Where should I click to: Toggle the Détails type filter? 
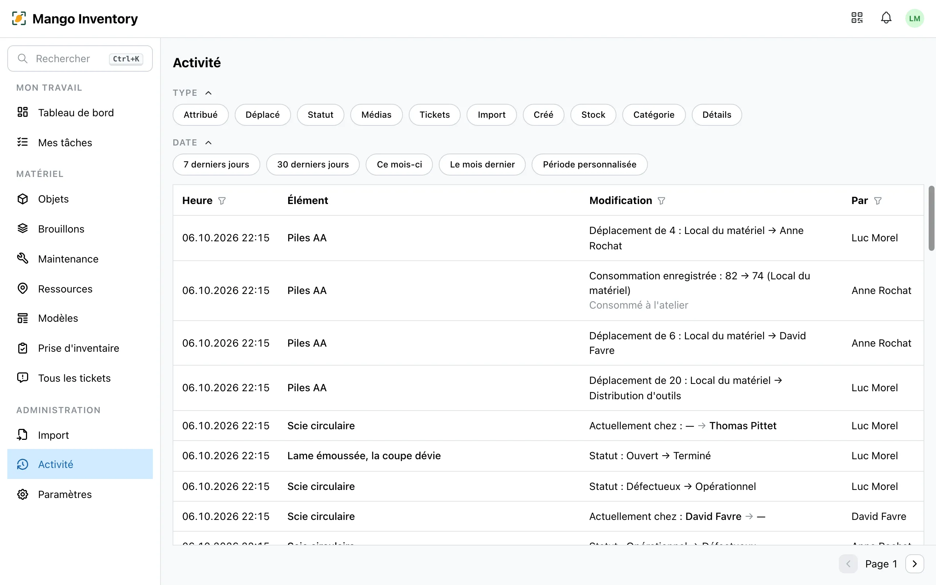[717, 115]
